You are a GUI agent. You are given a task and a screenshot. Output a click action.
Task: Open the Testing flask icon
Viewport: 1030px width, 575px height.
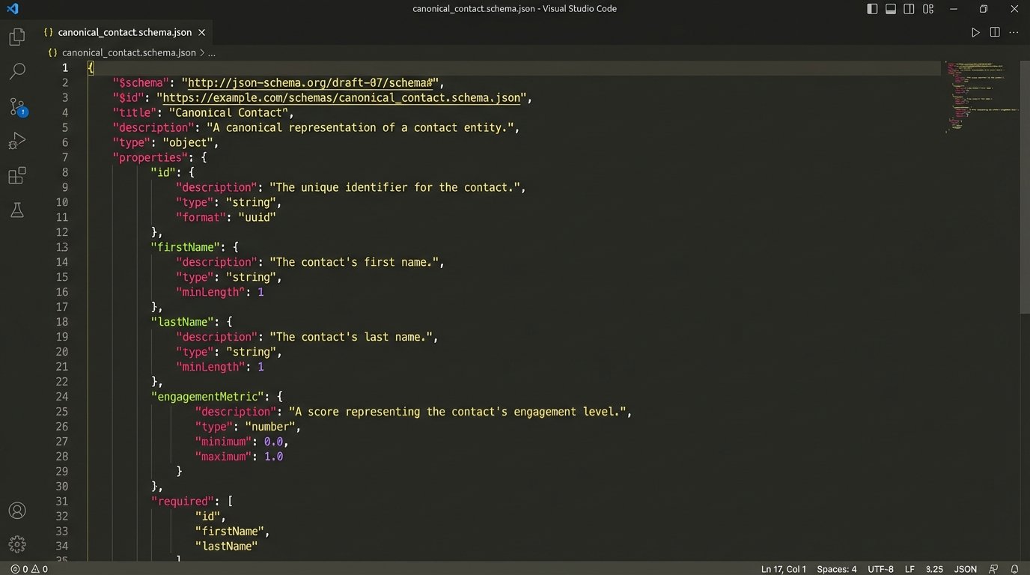pos(16,210)
